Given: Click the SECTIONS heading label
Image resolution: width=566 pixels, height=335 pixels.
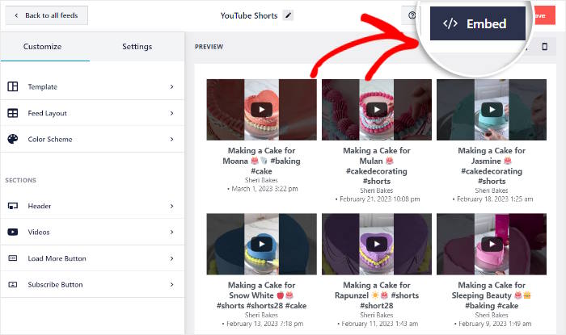Looking at the screenshot, I should pyautogui.click(x=20, y=180).
